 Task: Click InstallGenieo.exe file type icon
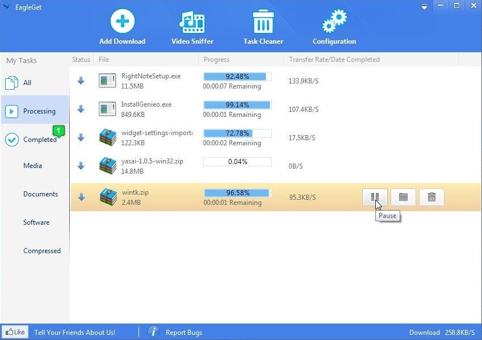pyautogui.click(x=107, y=109)
